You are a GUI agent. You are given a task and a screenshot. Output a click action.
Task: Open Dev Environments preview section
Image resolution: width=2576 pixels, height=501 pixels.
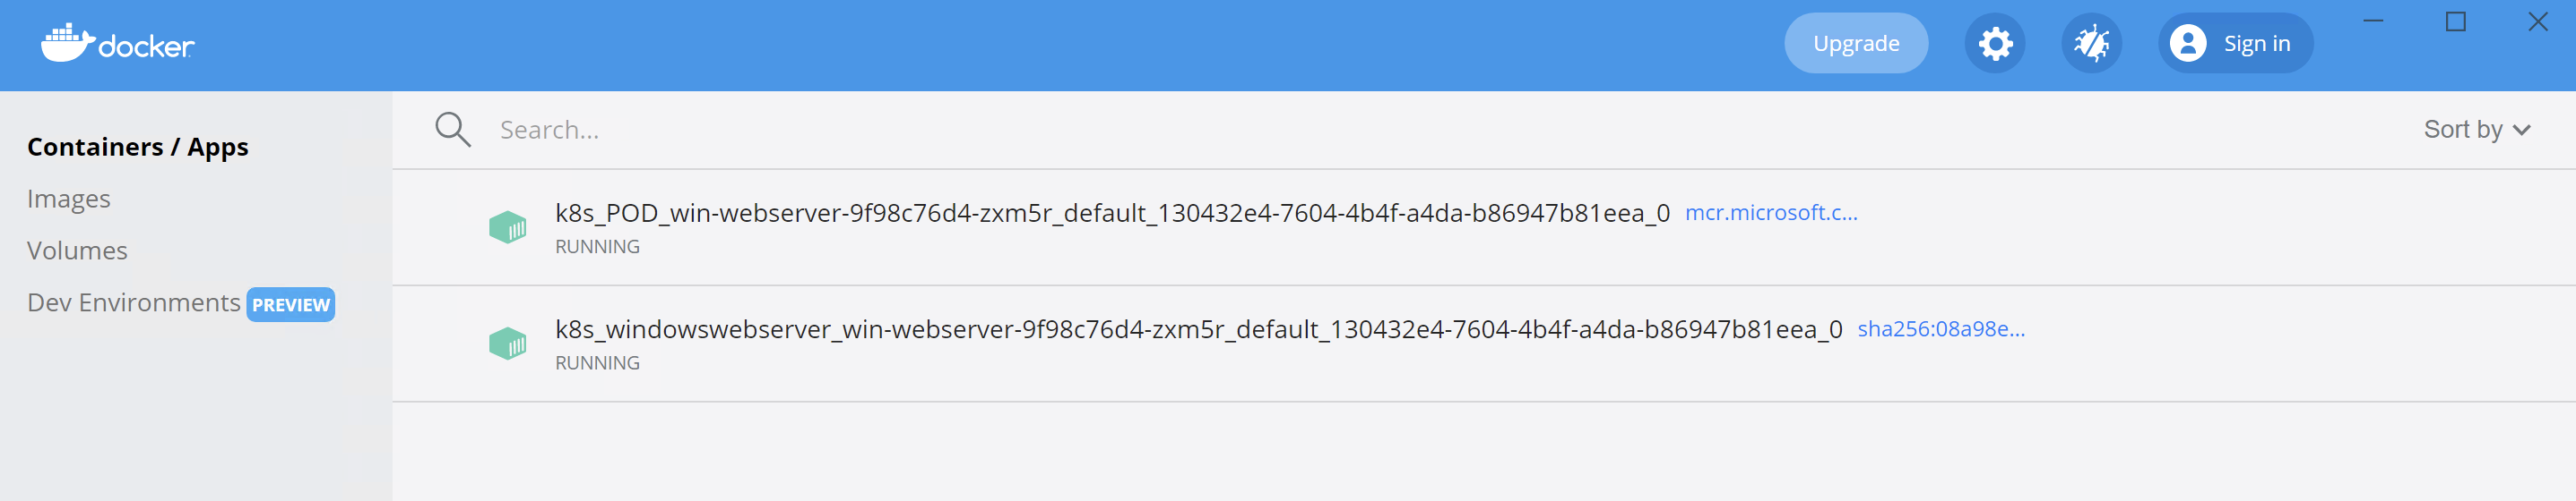point(134,302)
